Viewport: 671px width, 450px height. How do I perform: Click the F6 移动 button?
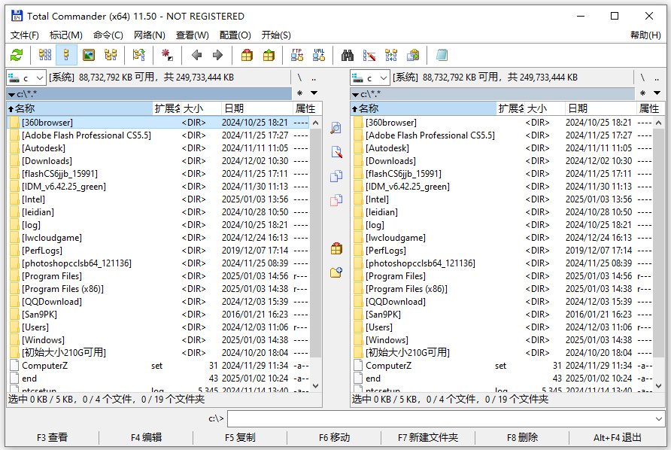pos(334,437)
